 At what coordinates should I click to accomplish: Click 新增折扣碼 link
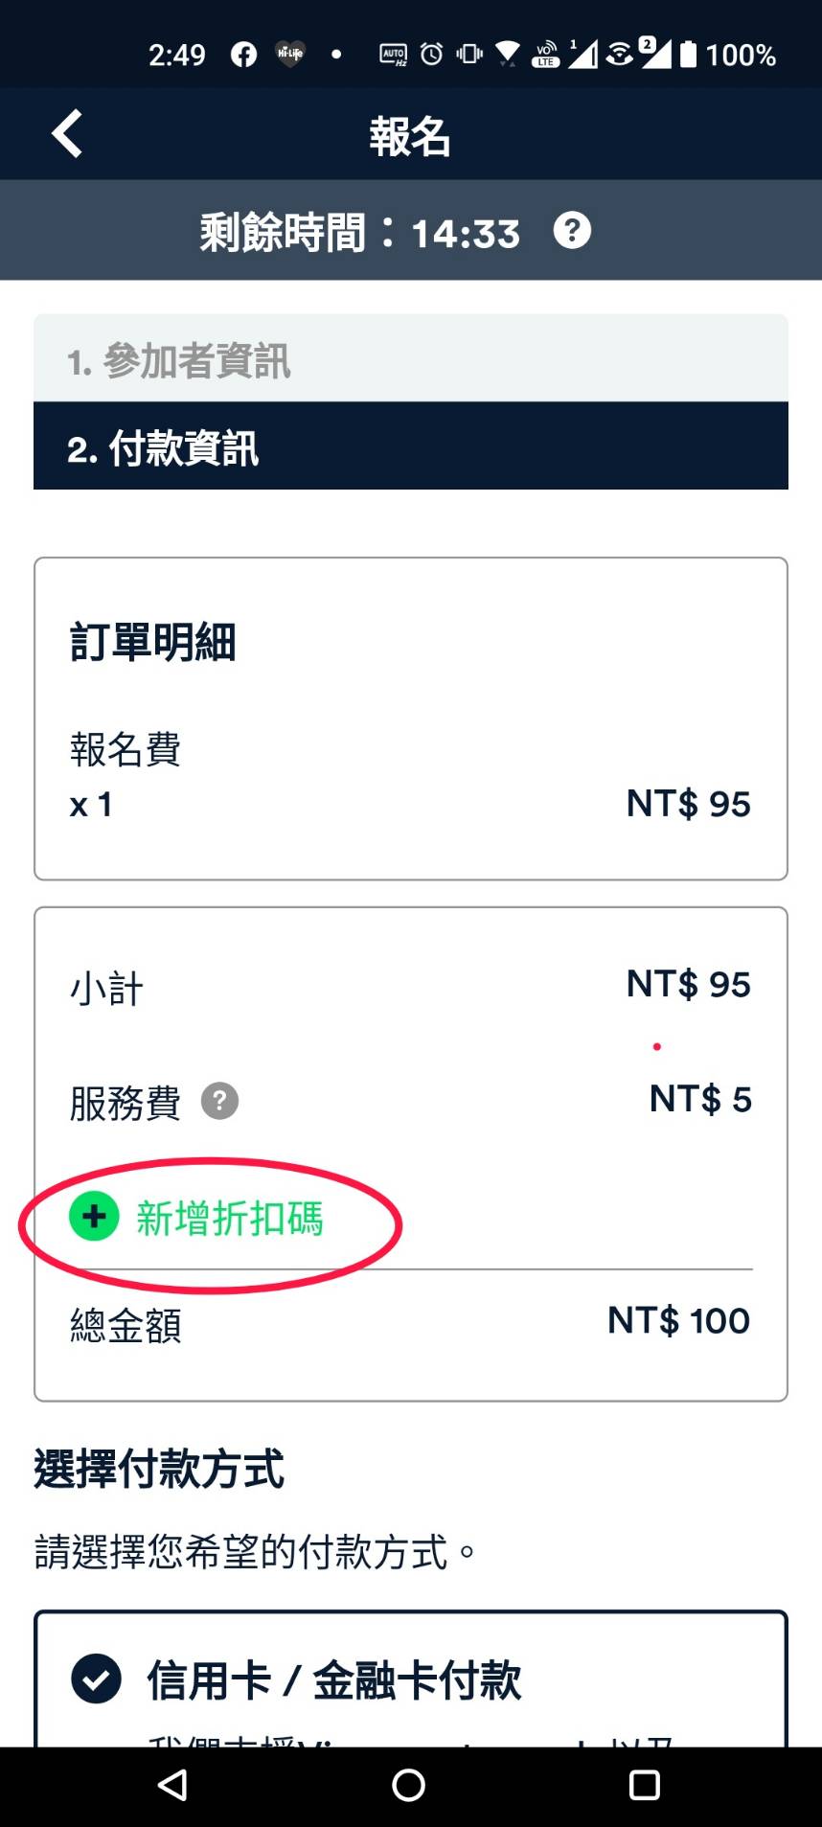coord(229,1219)
